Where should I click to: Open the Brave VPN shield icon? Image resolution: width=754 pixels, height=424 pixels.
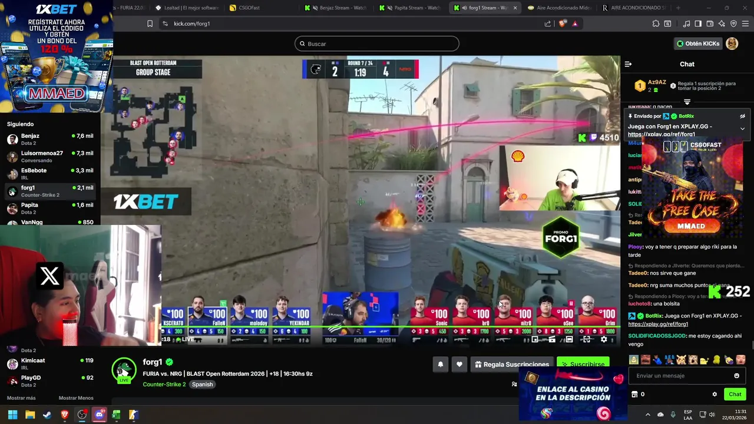733,24
